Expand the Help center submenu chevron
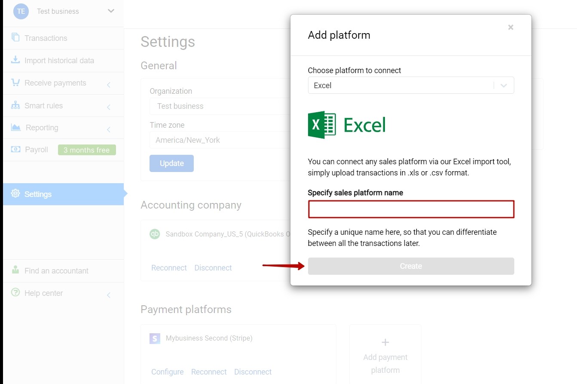The image size is (577, 384). click(x=109, y=295)
